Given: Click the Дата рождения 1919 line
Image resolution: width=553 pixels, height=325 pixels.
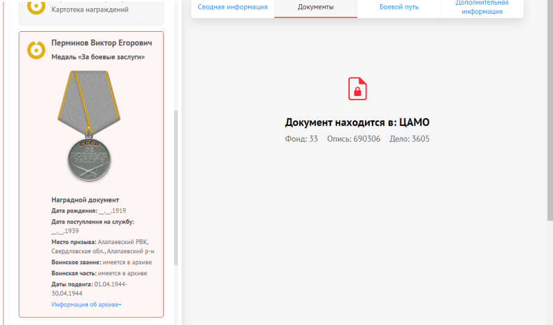Looking at the screenshot, I should pos(88,211).
